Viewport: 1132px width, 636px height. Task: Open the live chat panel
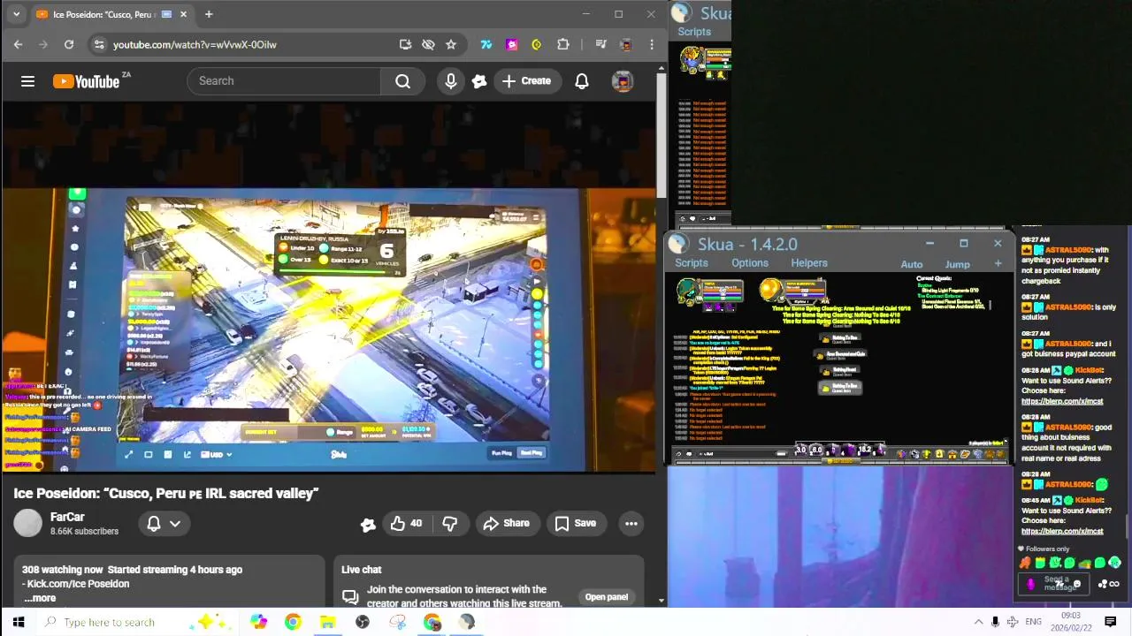click(607, 596)
